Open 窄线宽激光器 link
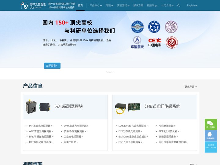Screen dimensions: 220x165 tap(167, 126)
